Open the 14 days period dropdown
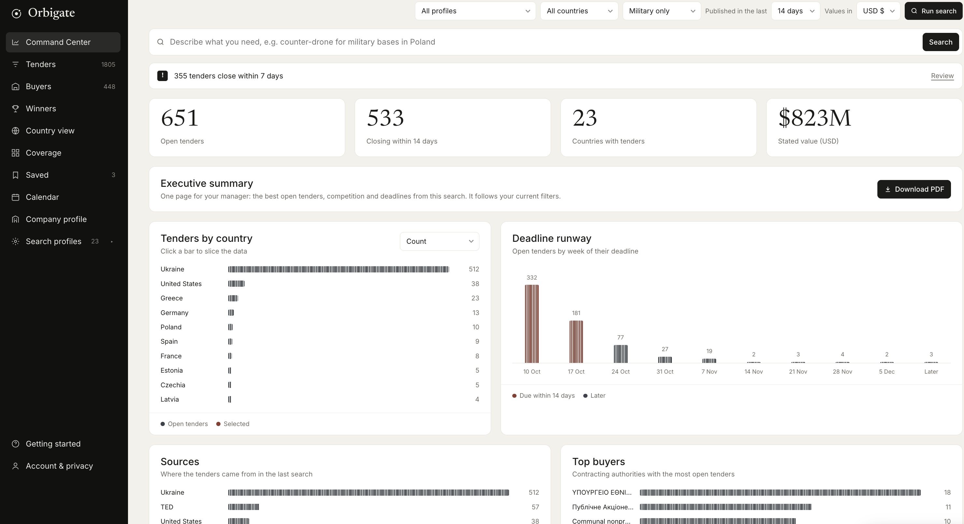 pos(796,11)
